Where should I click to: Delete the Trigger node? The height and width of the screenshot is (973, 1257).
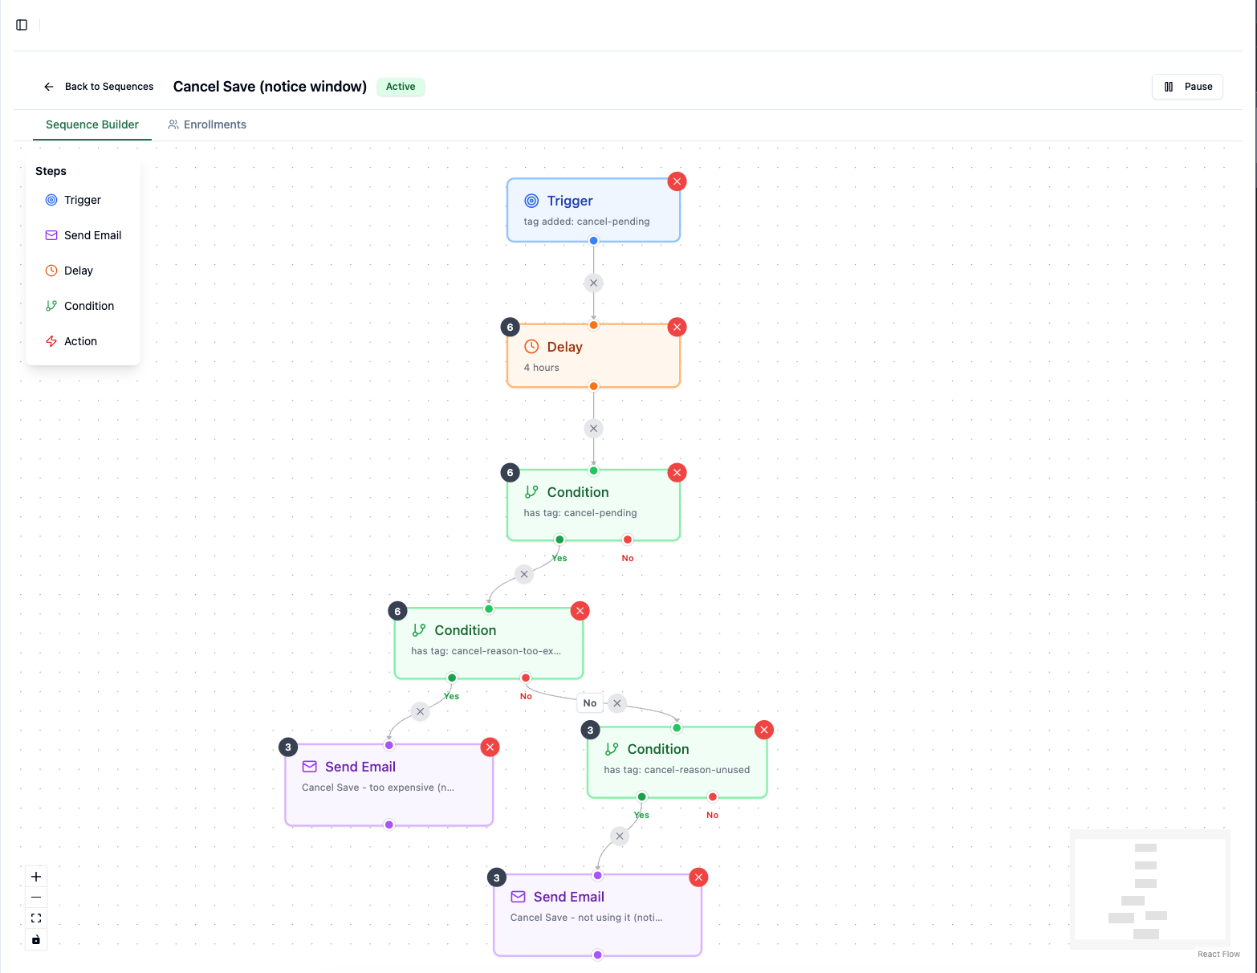pyautogui.click(x=677, y=181)
